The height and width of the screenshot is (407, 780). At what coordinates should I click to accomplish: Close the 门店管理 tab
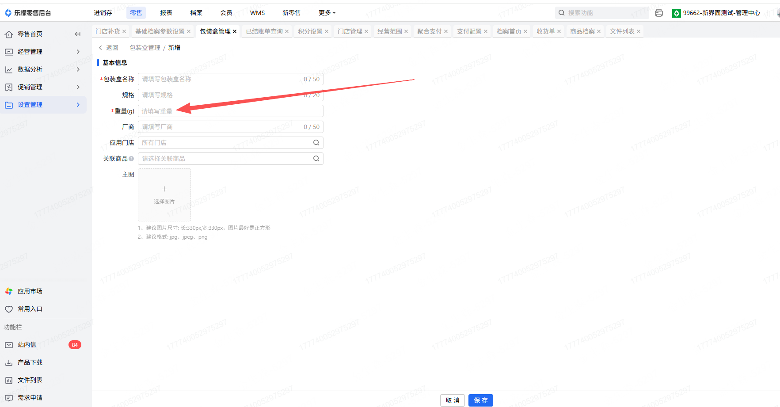[x=366, y=31]
